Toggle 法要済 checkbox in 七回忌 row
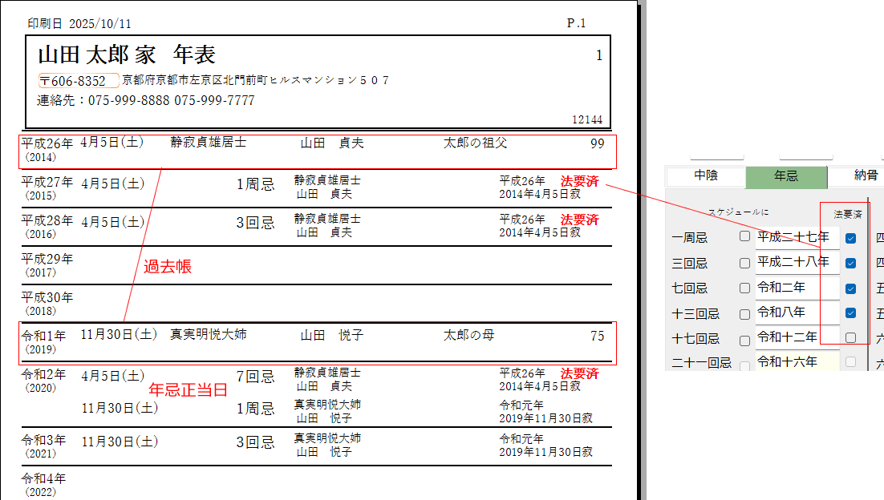Viewport: 884px width, 500px height. click(x=850, y=288)
